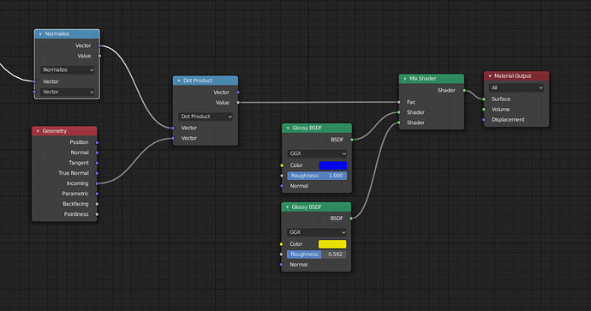Click the blue color swatch in Glossy BSDF
The image size is (591, 311).
(x=333, y=165)
